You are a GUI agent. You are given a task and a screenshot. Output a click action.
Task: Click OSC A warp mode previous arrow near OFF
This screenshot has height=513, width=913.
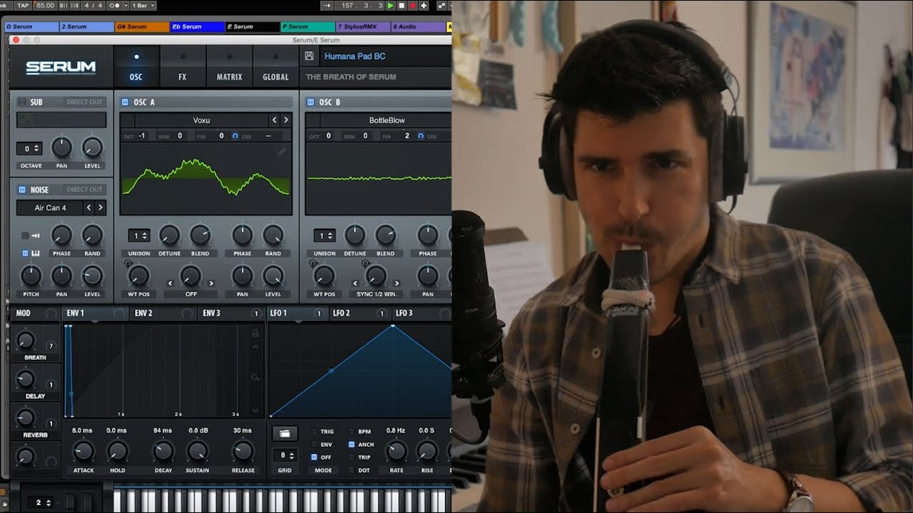170,284
